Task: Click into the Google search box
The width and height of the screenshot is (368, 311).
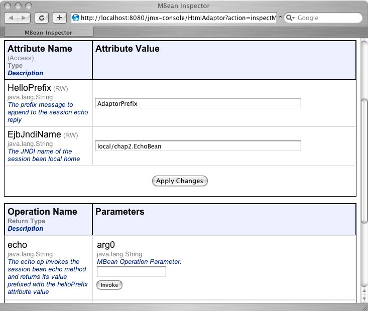Action: [326, 18]
